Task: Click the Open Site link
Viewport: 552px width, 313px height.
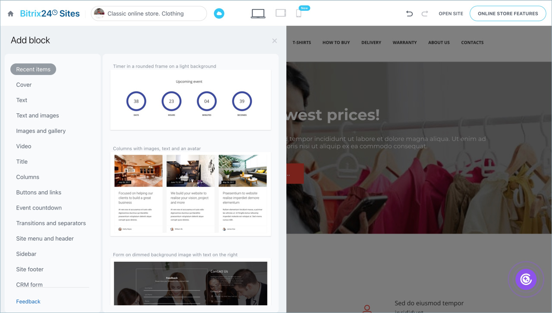Action: coord(451,14)
